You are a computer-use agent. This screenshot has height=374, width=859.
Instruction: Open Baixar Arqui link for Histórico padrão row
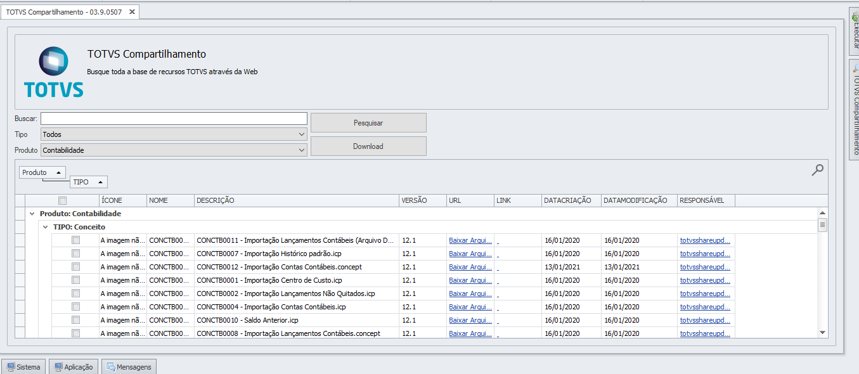pos(470,254)
